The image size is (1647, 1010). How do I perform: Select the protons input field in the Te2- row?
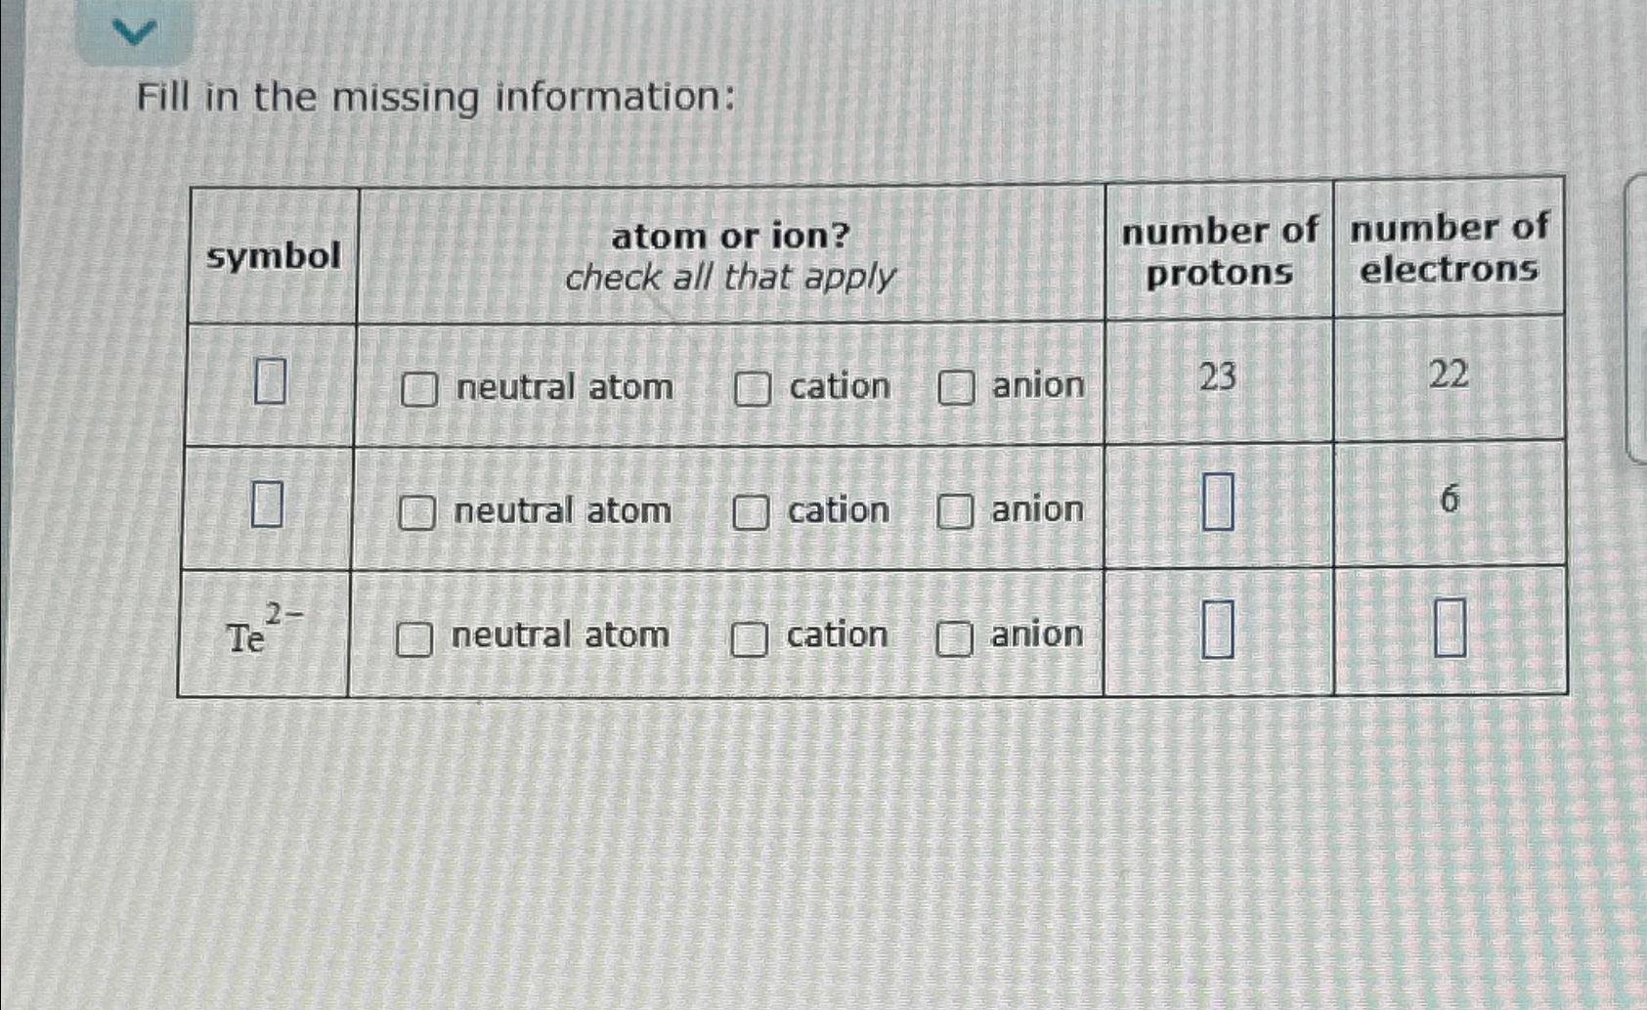[x=1218, y=630]
